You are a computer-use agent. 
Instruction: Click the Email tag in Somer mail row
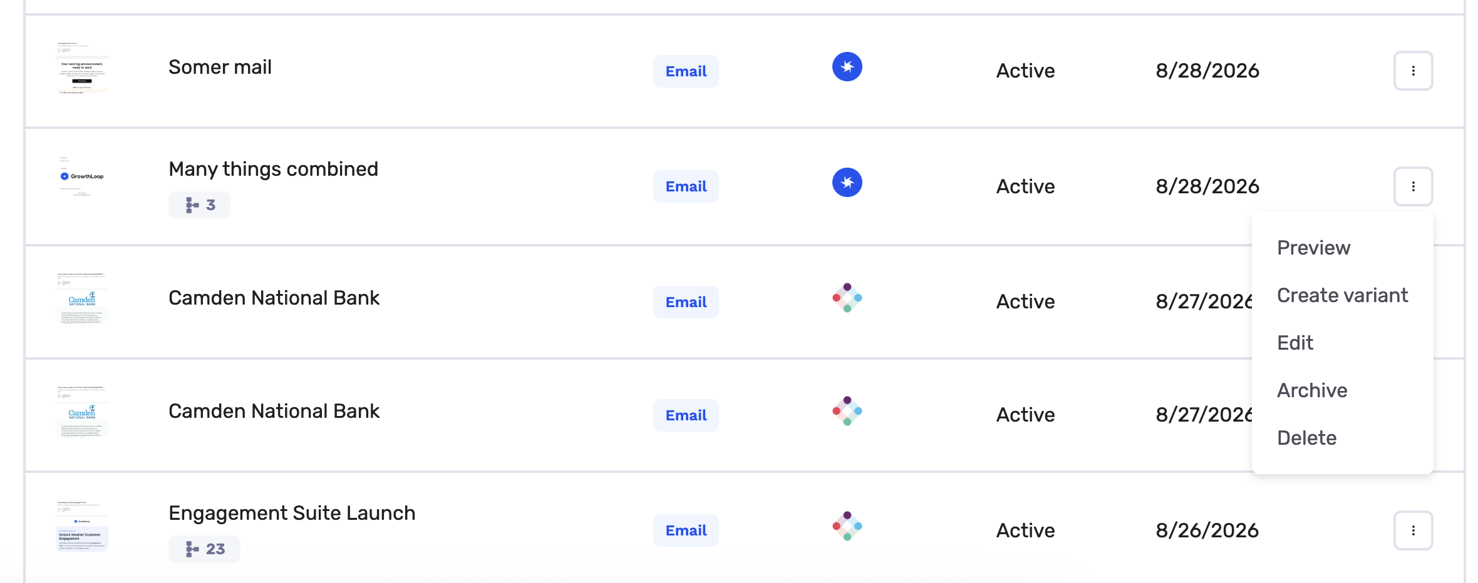686,71
